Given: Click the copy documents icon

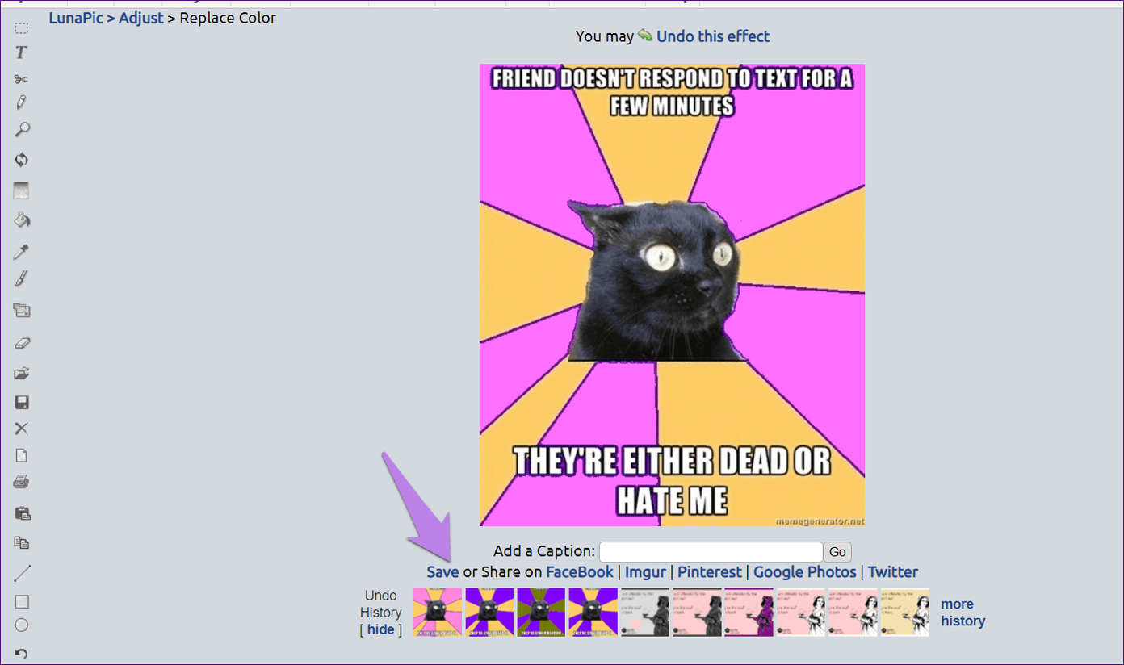Looking at the screenshot, I should pos(22,542).
